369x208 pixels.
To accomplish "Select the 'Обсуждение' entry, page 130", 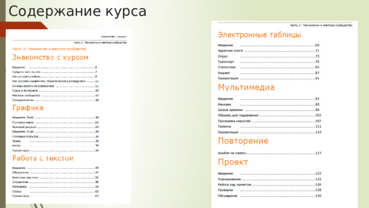I will coord(269,196).
